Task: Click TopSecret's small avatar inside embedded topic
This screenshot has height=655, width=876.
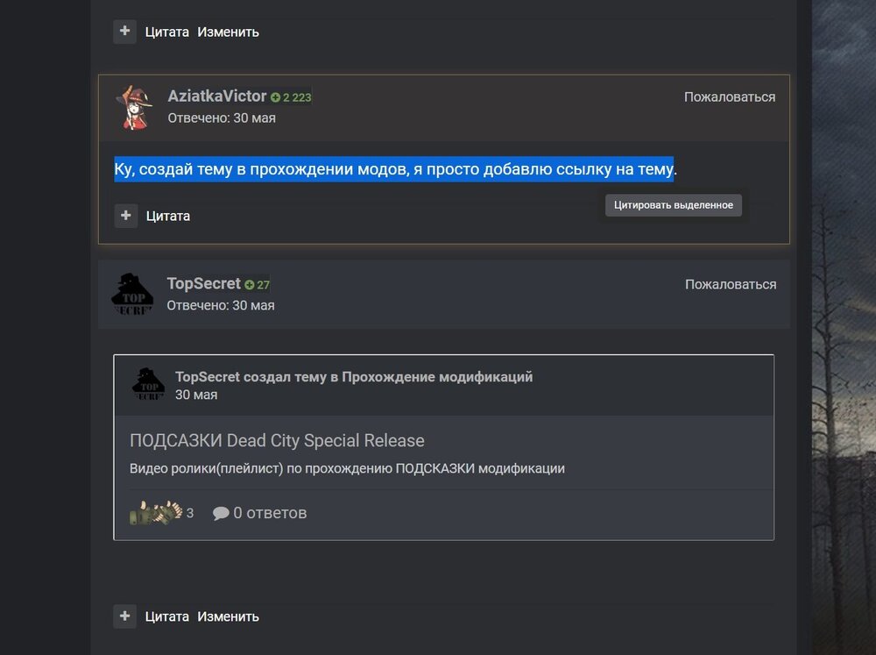Action: point(149,384)
